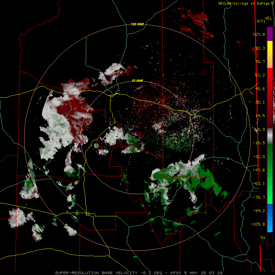Click the NEXLAB-College of DuPage label
275x275 pixels.
246,3
